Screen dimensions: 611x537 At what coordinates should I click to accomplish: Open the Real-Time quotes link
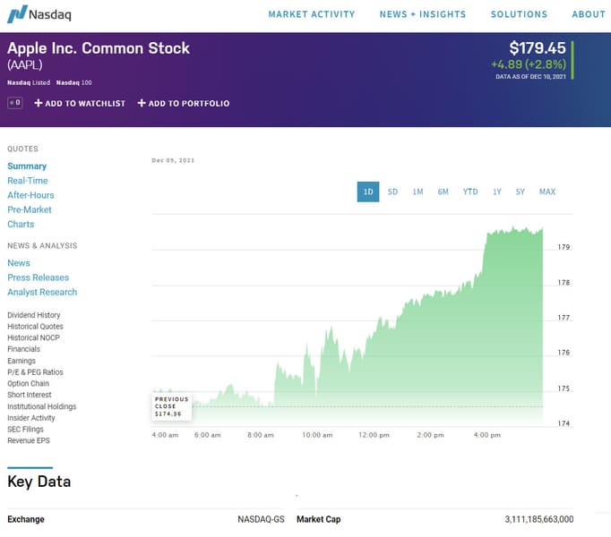pyautogui.click(x=28, y=181)
